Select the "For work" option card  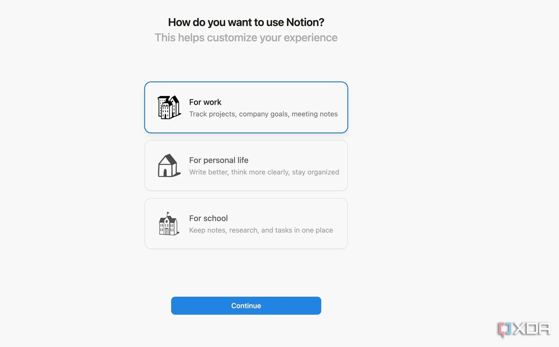click(246, 107)
